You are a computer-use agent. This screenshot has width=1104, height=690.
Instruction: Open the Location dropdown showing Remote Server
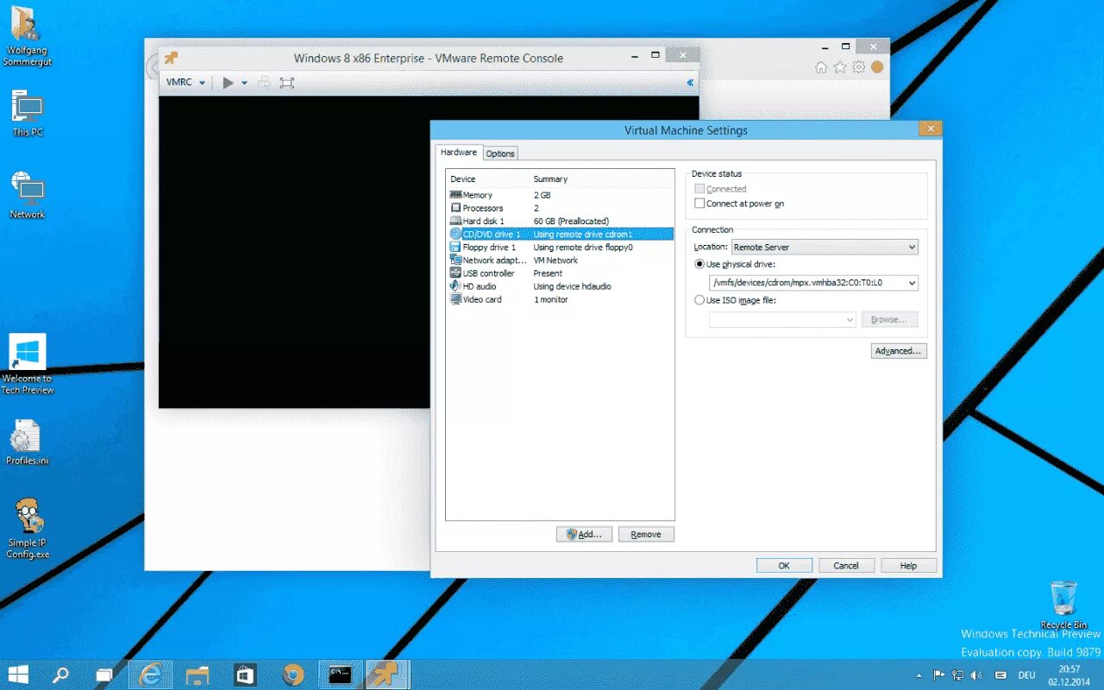click(x=825, y=247)
